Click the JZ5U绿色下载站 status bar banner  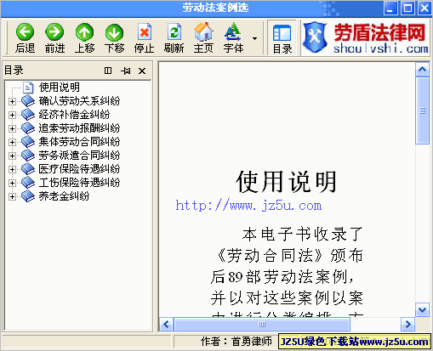(x=355, y=342)
